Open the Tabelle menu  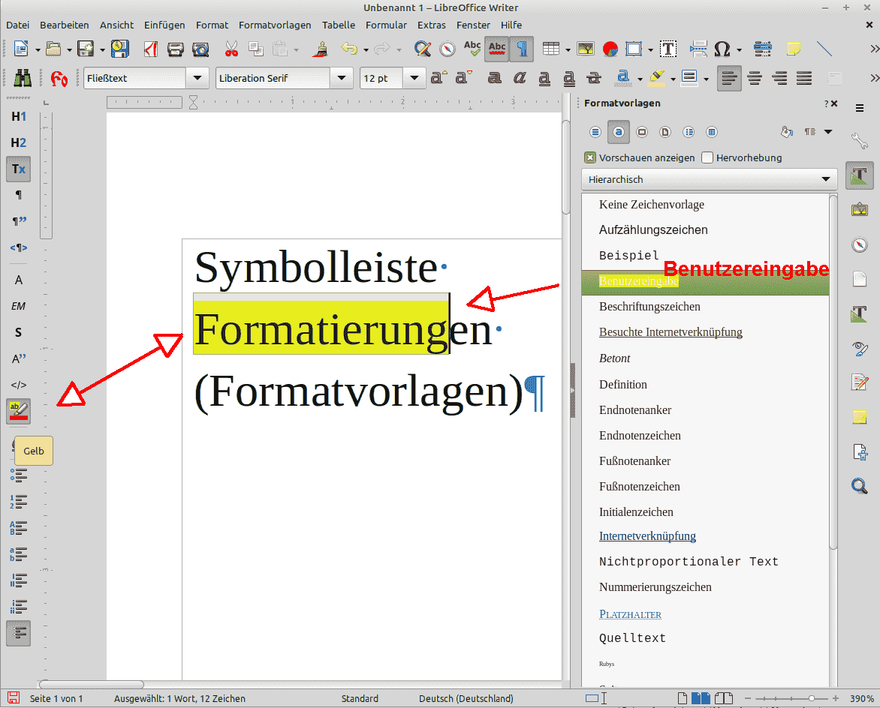point(339,25)
